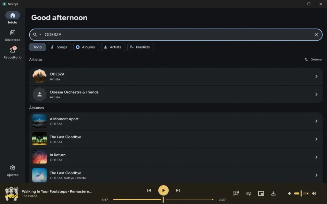Click the ODESZA artist photo
The width and height of the screenshot is (327, 204).
click(x=39, y=76)
